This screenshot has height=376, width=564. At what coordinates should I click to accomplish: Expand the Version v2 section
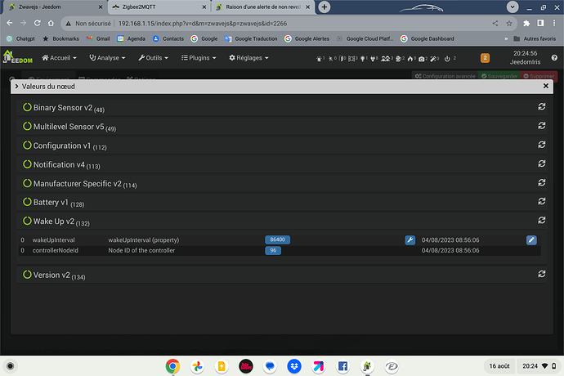54,275
